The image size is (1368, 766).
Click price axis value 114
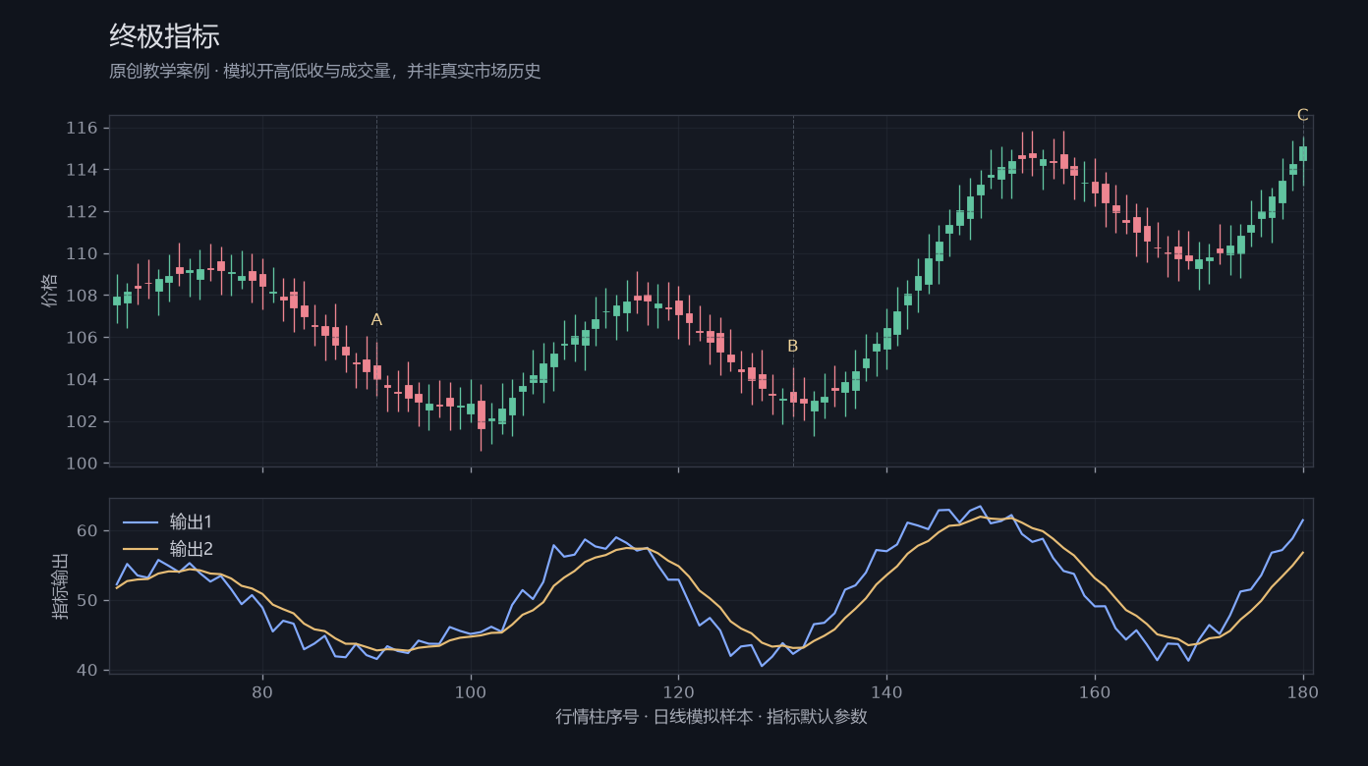coord(82,170)
